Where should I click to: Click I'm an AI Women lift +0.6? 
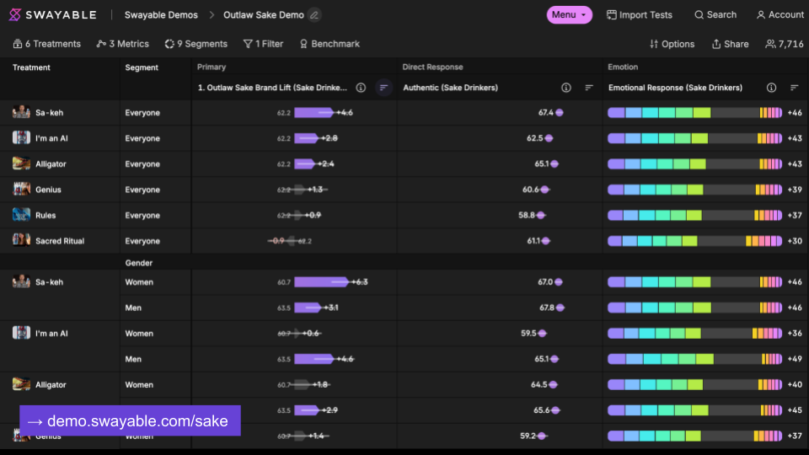coord(311,334)
